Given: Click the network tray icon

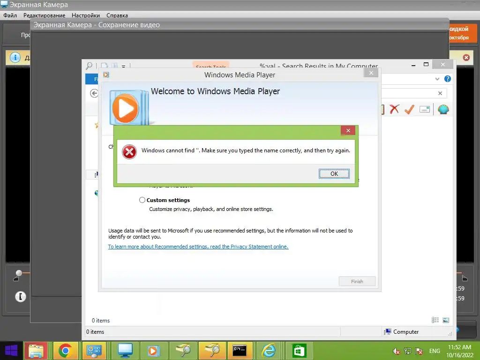Looking at the screenshot, I should tap(407, 351).
